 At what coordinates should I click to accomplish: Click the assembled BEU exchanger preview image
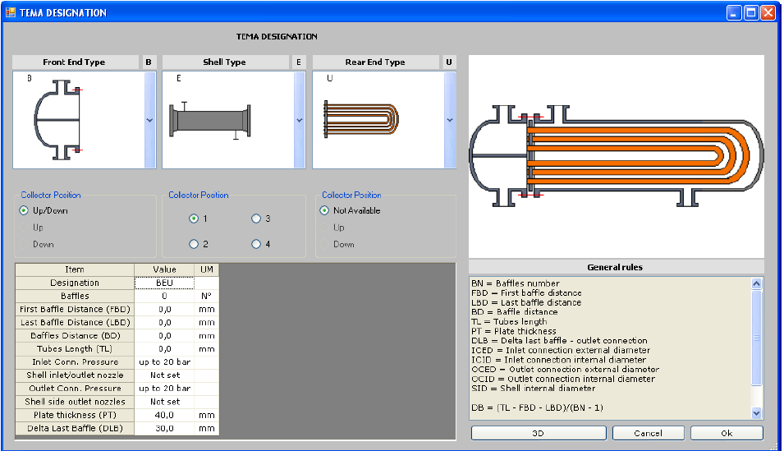[616, 155]
